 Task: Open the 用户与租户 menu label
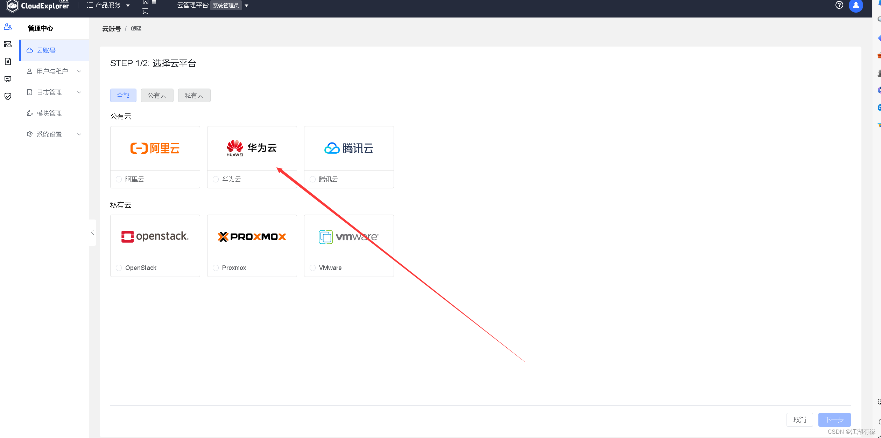coord(52,71)
